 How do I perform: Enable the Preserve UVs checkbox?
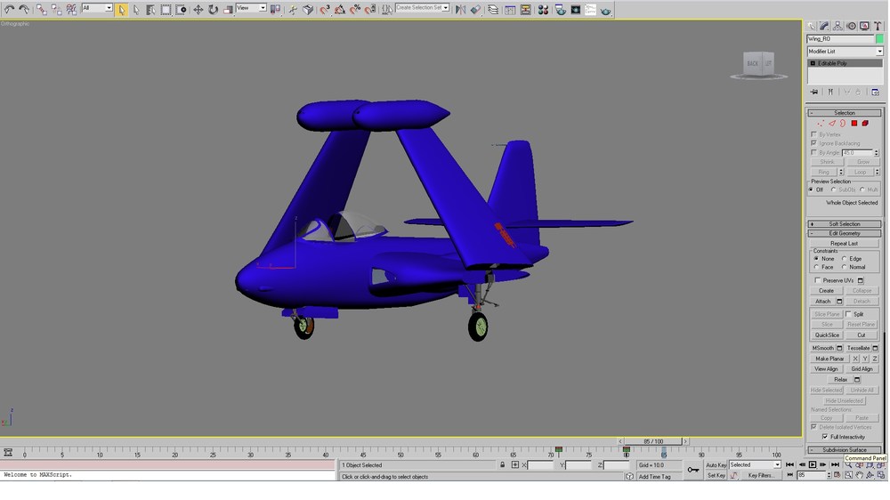(x=818, y=280)
